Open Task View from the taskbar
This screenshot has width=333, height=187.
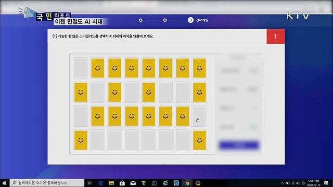pyautogui.click(x=89, y=183)
